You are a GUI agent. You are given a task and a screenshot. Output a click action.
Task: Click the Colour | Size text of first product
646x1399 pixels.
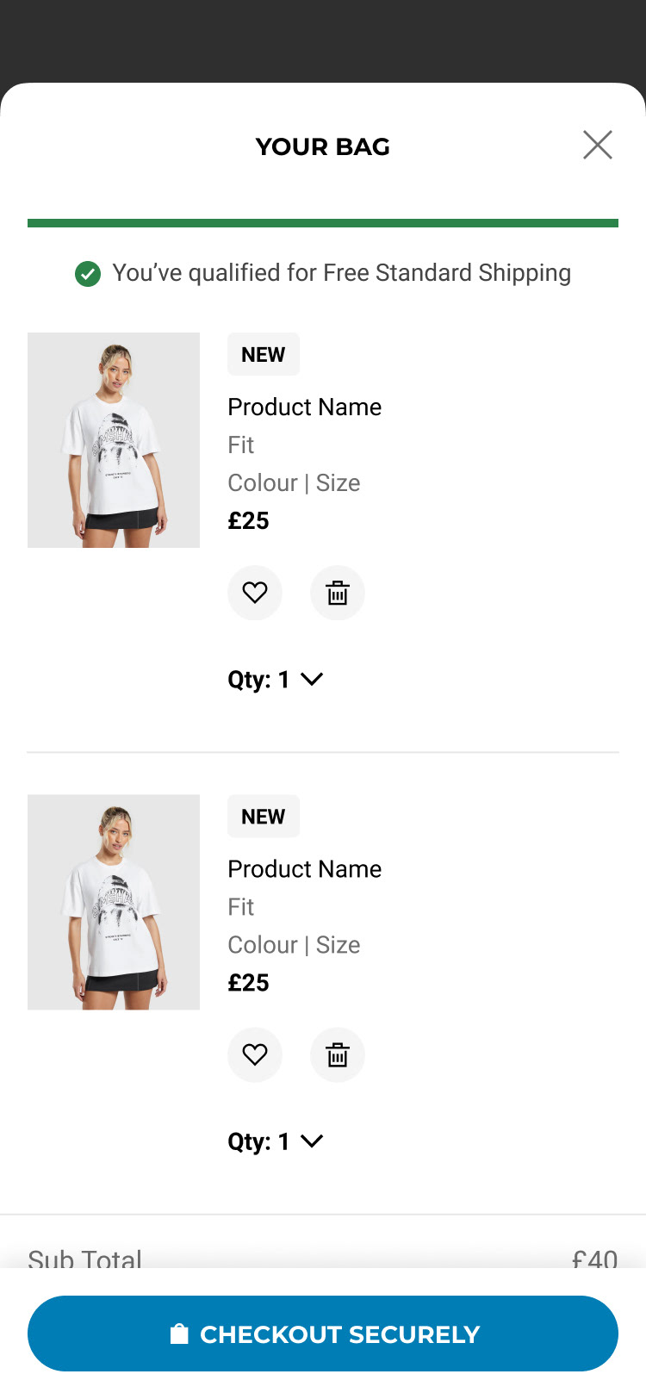[294, 482]
